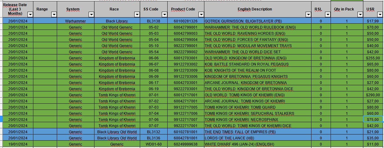
Task: Select the cell GOTREK GURNISSON: BLIGHTSLAYER (PB)
Action: tap(258, 21)
